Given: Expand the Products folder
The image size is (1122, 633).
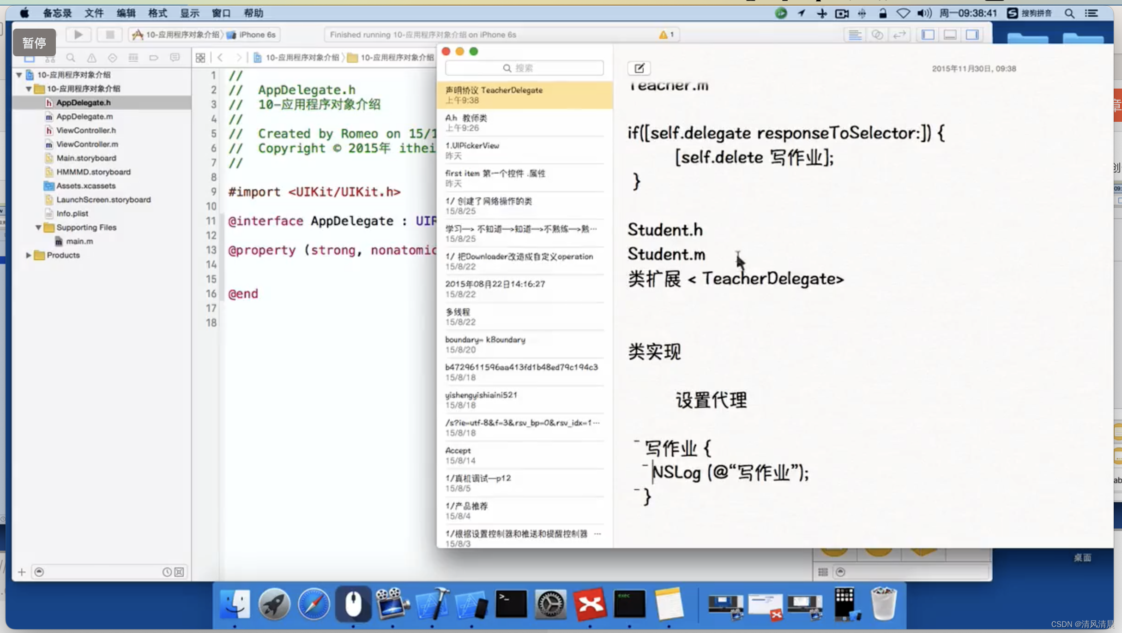Looking at the screenshot, I should tap(29, 255).
